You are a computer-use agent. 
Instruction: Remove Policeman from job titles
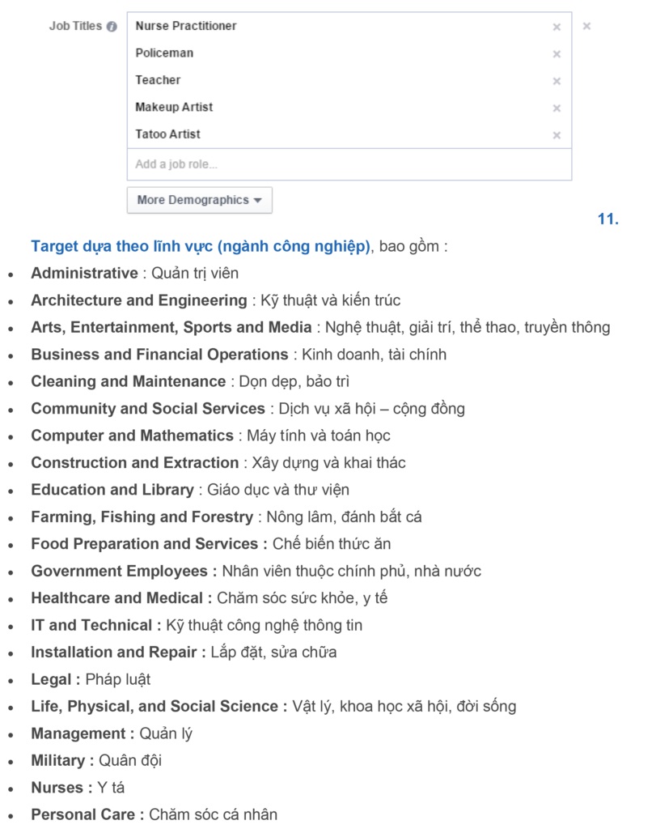tap(557, 54)
